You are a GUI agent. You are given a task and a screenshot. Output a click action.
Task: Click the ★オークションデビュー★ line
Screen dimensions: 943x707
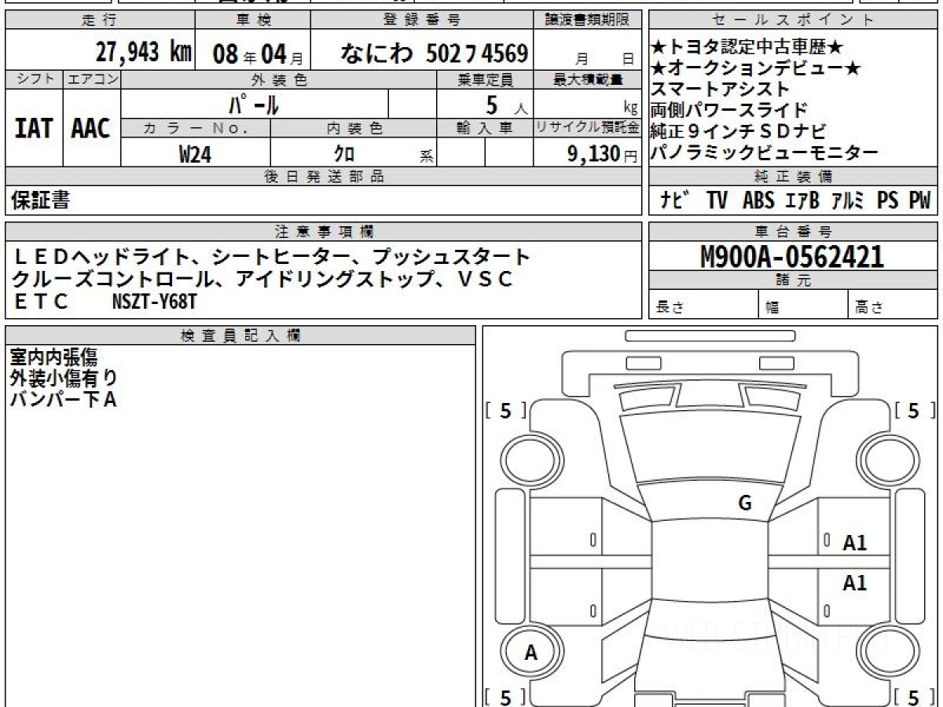757,69
